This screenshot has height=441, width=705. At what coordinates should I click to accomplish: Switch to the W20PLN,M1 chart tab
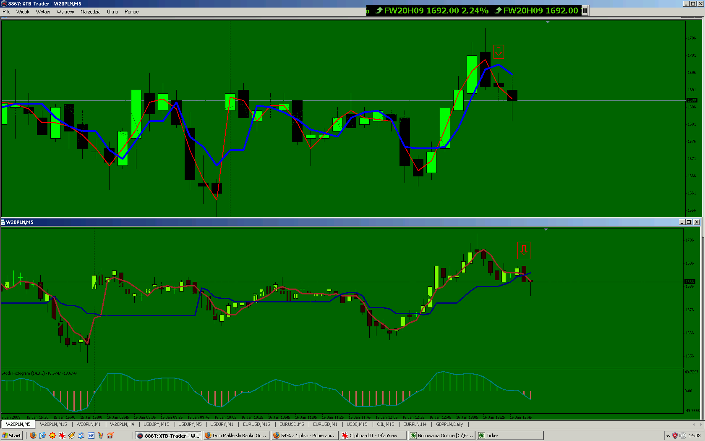[x=89, y=424]
